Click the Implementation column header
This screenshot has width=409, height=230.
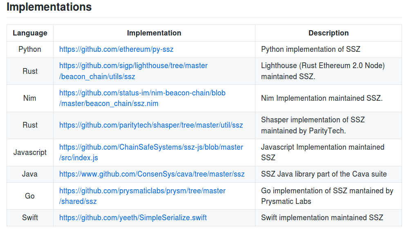point(154,33)
